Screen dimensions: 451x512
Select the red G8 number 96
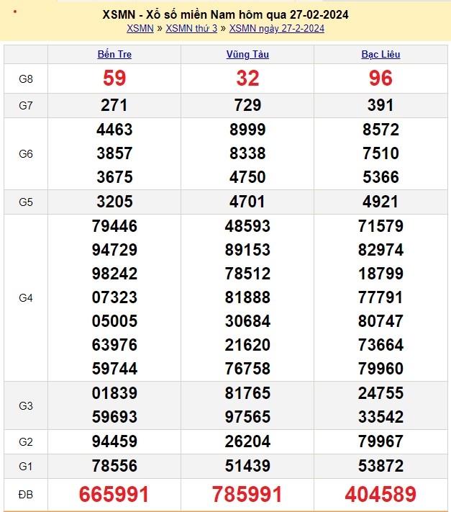(381, 78)
